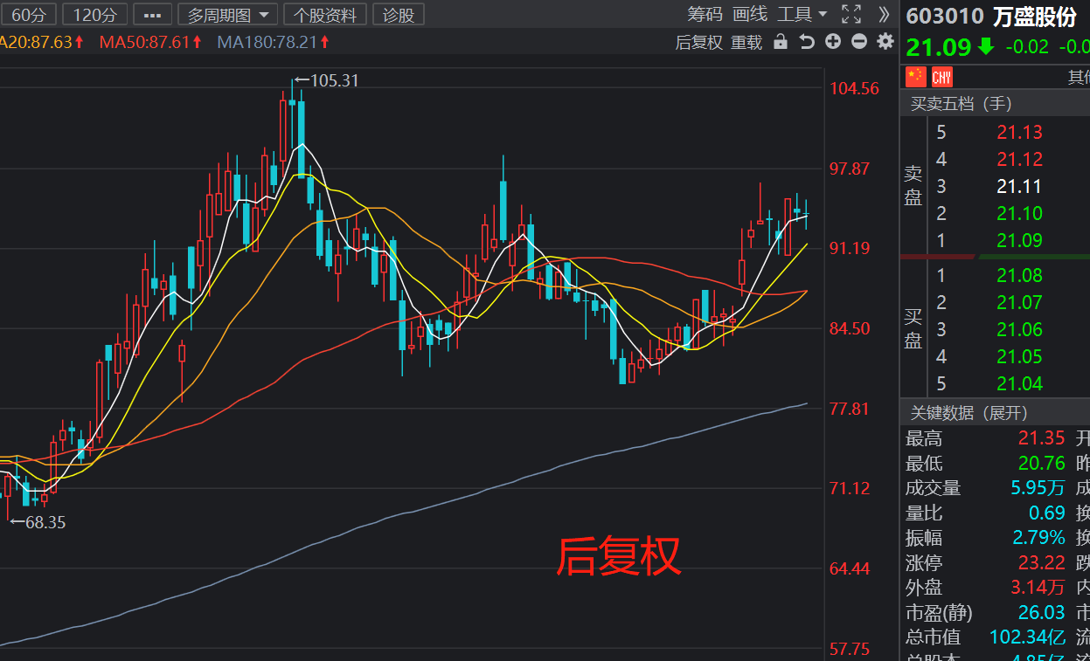
Task: Click the 105.31 high price marker
Action: [x=326, y=80]
